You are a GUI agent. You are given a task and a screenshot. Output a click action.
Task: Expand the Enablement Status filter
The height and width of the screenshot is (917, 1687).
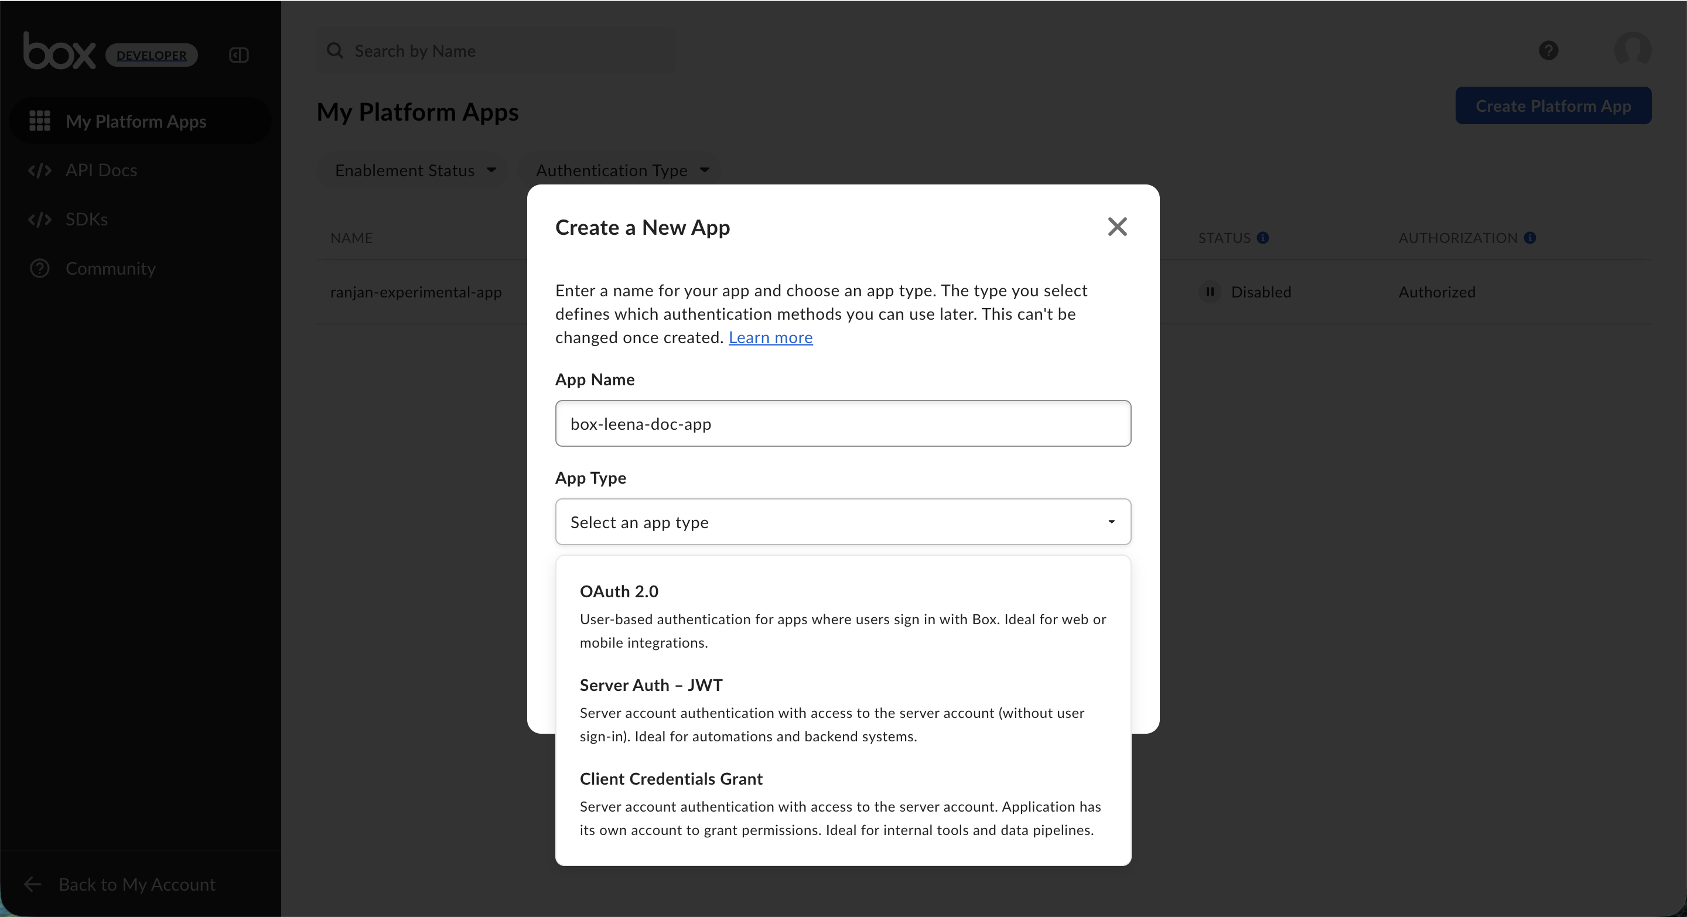415,170
